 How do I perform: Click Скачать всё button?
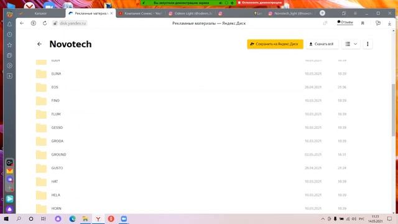tap(322, 44)
